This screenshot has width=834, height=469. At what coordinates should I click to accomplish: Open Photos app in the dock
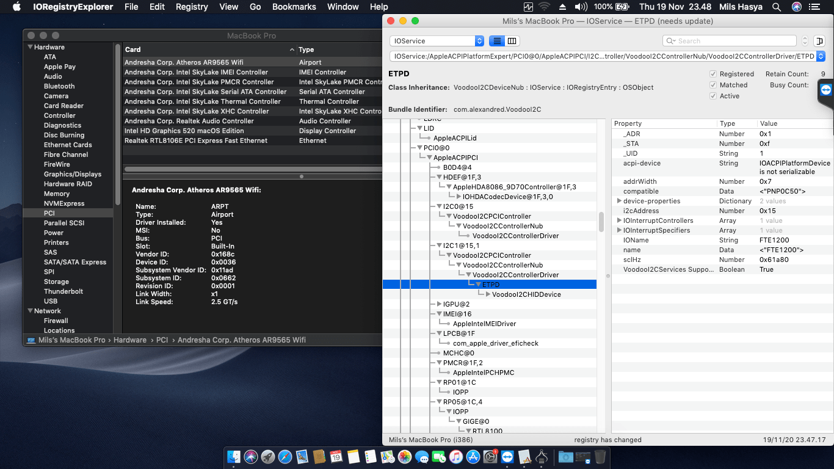405,456
